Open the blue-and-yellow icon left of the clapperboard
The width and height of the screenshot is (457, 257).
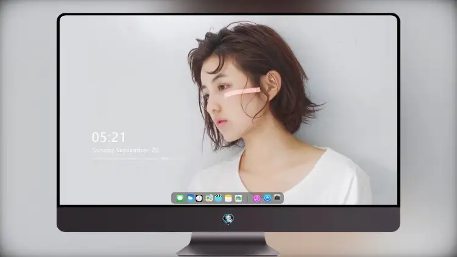coord(208,198)
